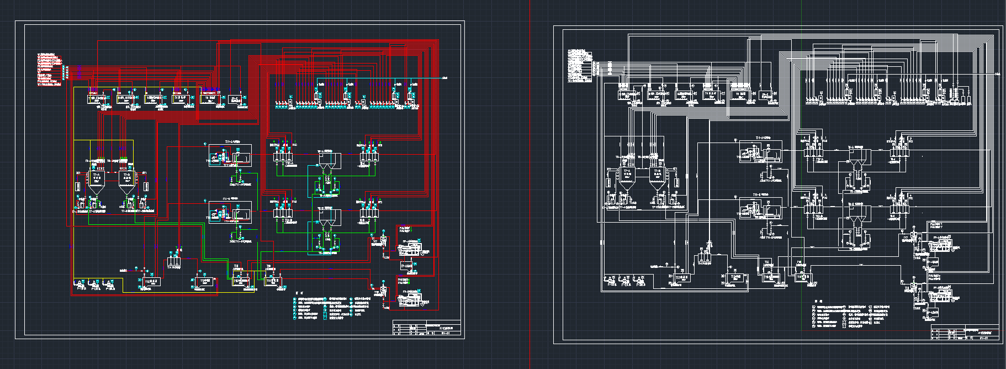
Task: Click the title block of the colored drawing
Action: (x=426, y=327)
